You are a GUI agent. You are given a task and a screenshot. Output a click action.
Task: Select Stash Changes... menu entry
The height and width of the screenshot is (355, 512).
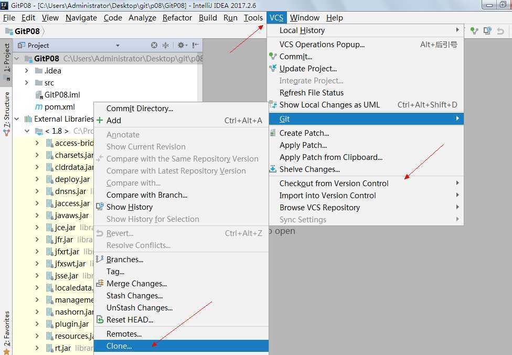(134, 296)
